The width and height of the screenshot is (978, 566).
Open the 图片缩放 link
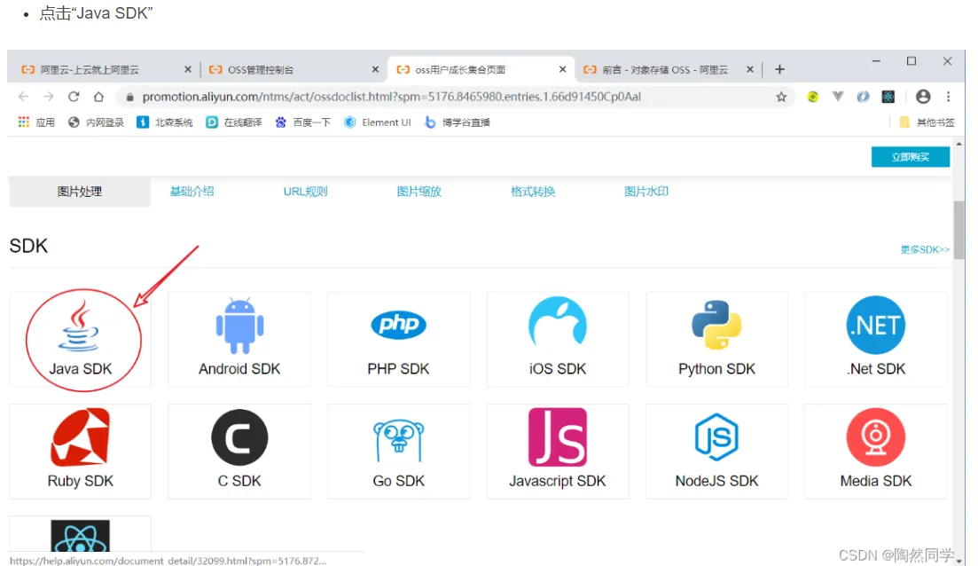(x=419, y=192)
